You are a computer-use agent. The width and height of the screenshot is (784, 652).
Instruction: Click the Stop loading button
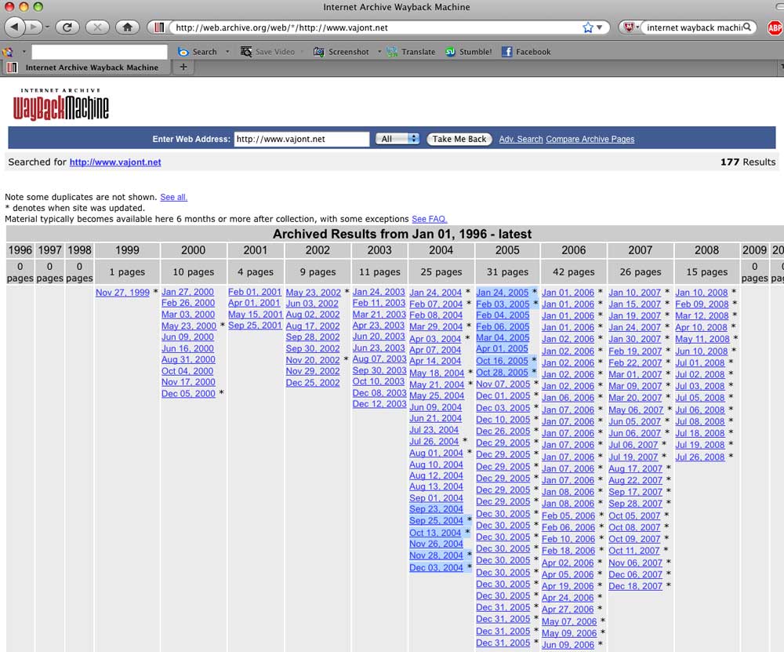(x=97, y=27)
